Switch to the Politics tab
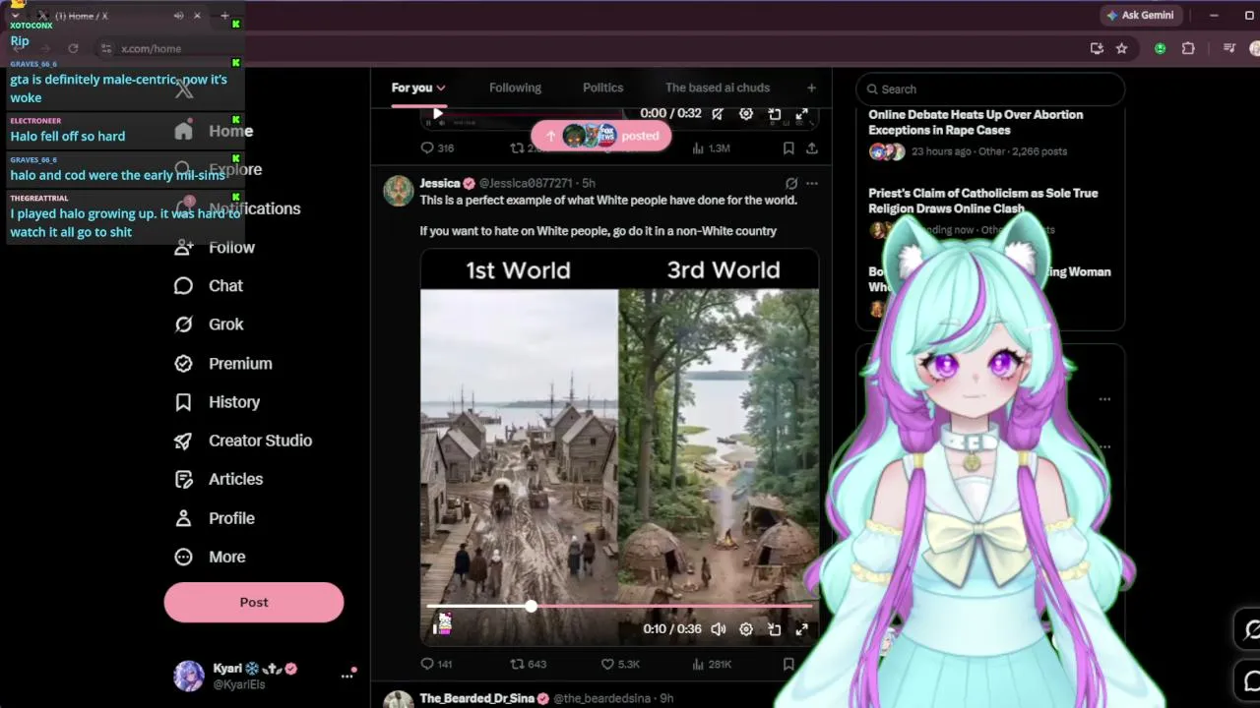This screenshot has width=1260, height=708. click(602, 88)
